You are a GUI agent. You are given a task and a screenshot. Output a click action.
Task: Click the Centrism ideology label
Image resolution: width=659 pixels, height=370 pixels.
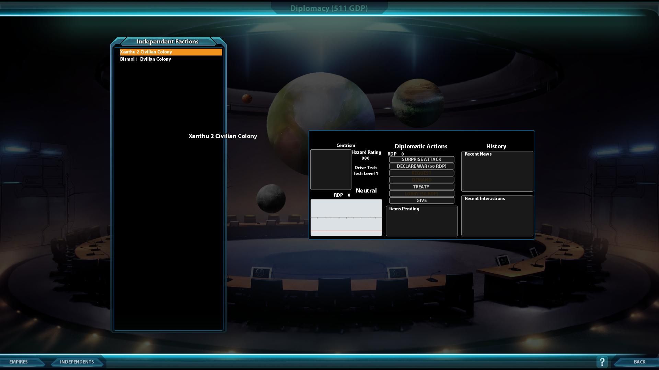pos(346,146)
